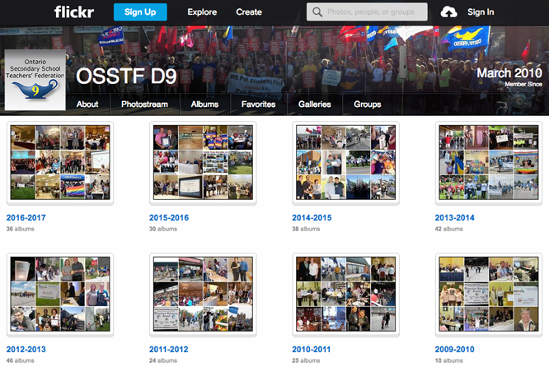Switch to the Albums tab
Viewport: 549px width, 367px height.
[x=204, y=105]
